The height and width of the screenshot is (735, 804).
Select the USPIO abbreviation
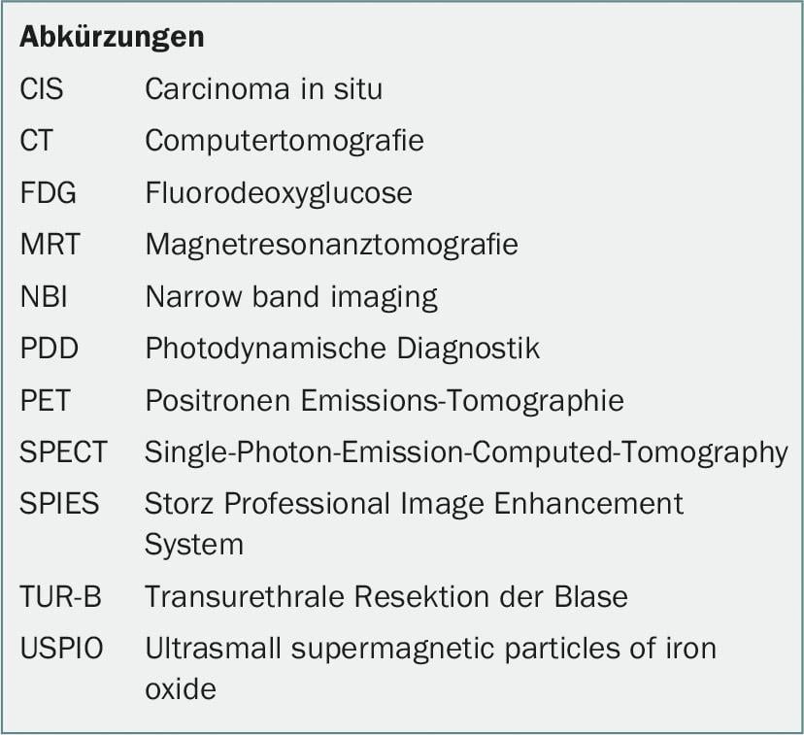(61, 648)
